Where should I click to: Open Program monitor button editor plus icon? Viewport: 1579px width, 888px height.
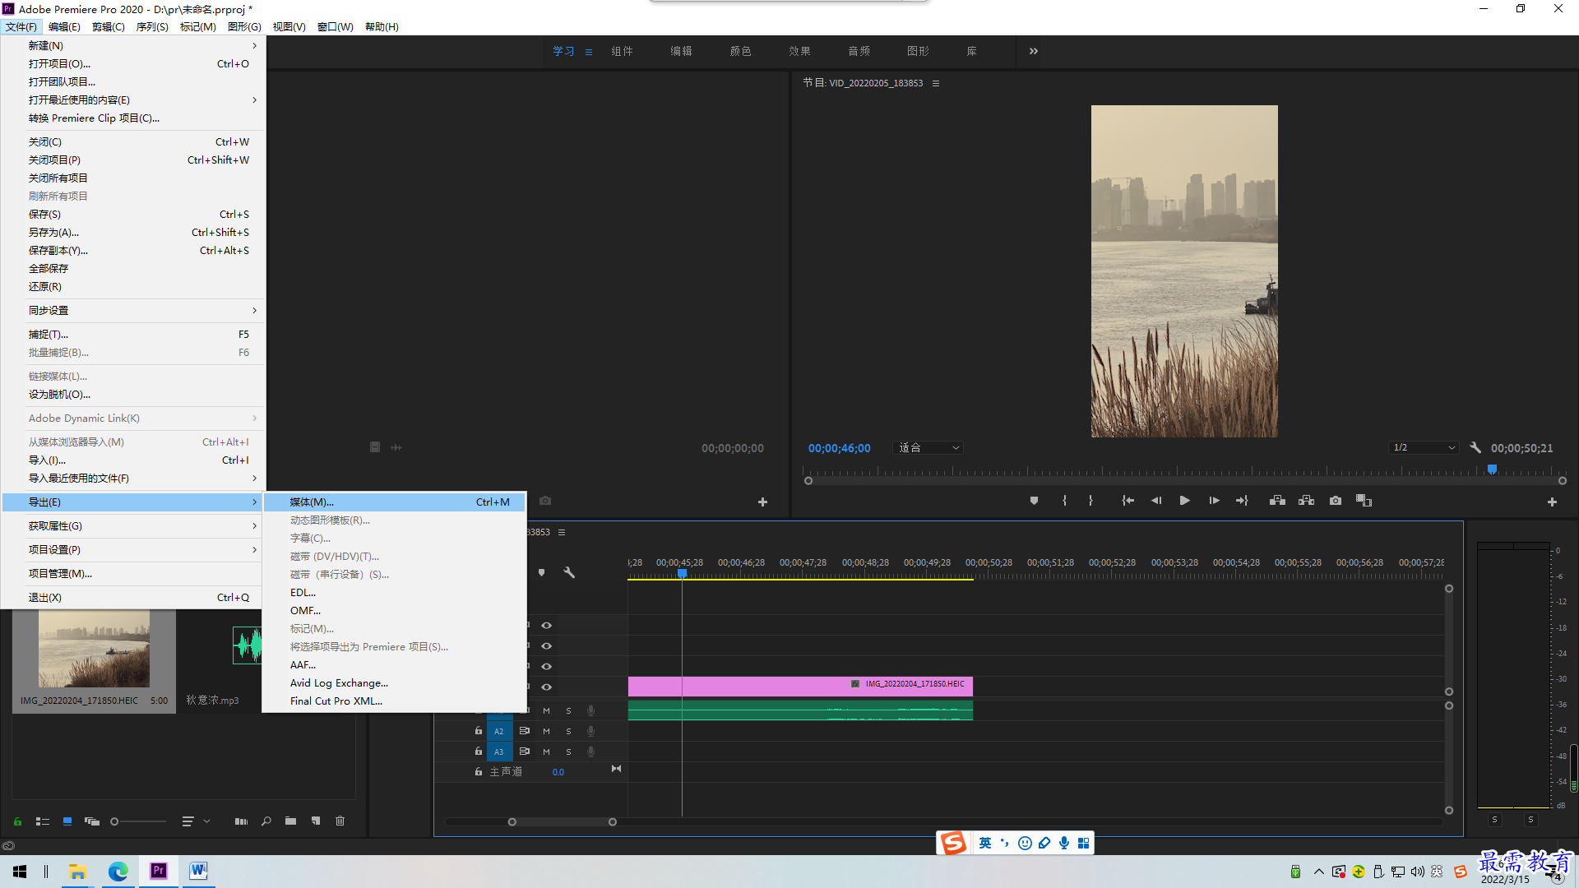pyautogui.click(x=1552, y=502)
